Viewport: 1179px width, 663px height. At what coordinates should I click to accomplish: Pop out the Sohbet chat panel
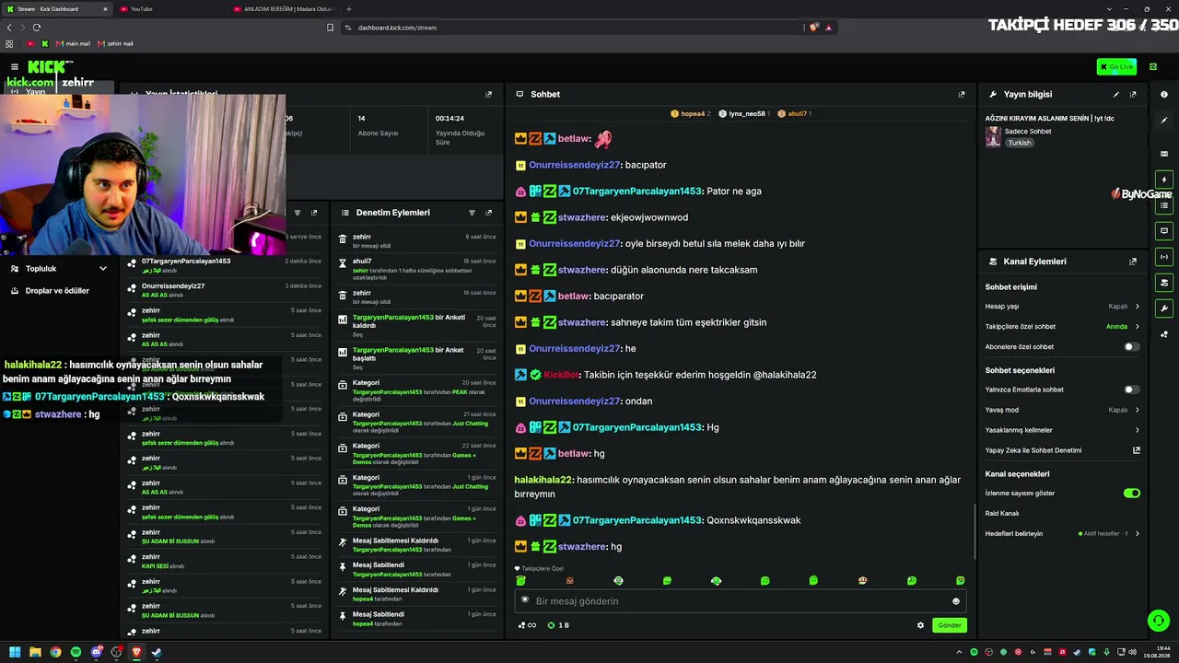(x=962, y=94)
